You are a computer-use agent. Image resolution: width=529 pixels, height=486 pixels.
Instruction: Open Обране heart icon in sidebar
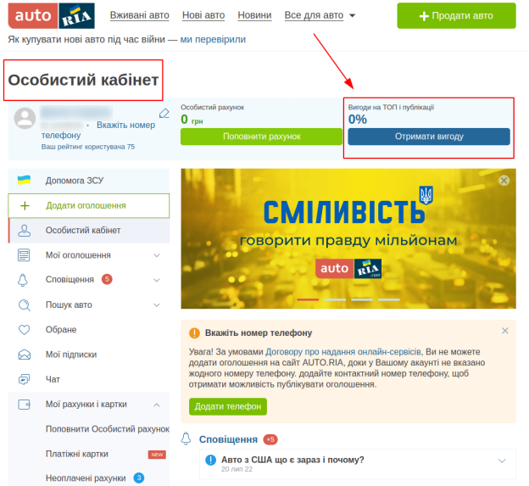pos(24,329)
